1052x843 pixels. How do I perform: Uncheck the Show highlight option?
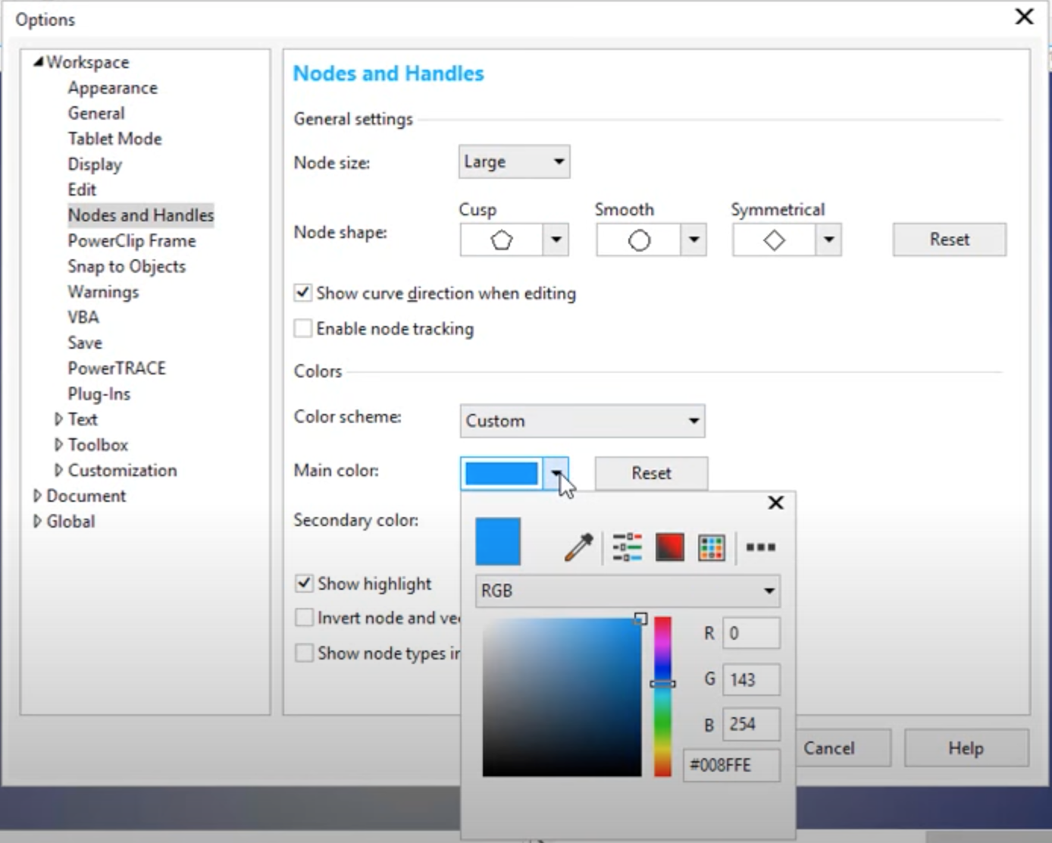tap(304, 583)
